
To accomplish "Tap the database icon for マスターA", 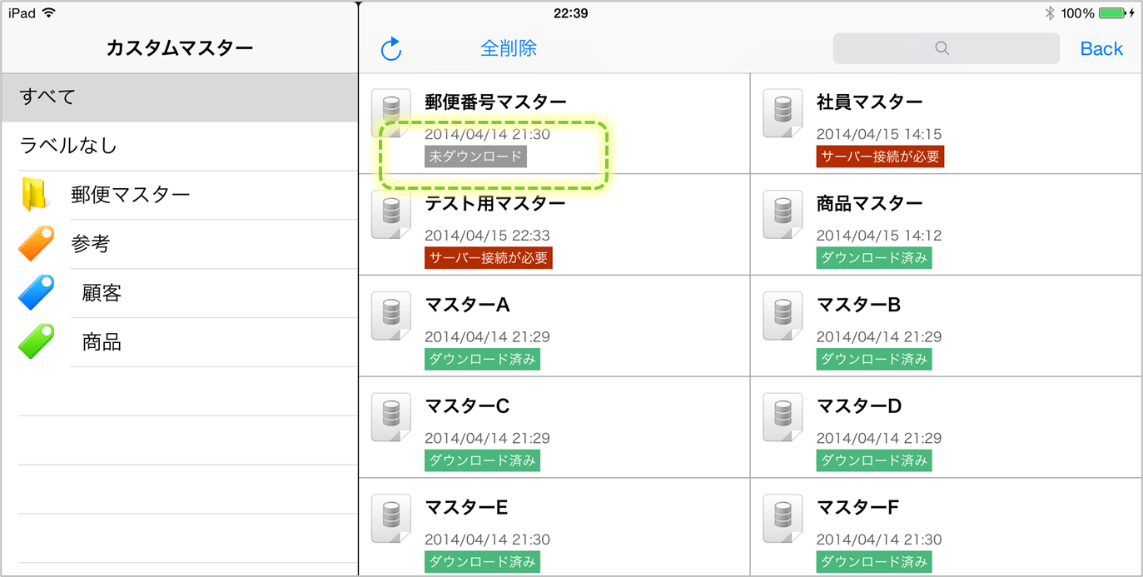I will coord(391,316).
